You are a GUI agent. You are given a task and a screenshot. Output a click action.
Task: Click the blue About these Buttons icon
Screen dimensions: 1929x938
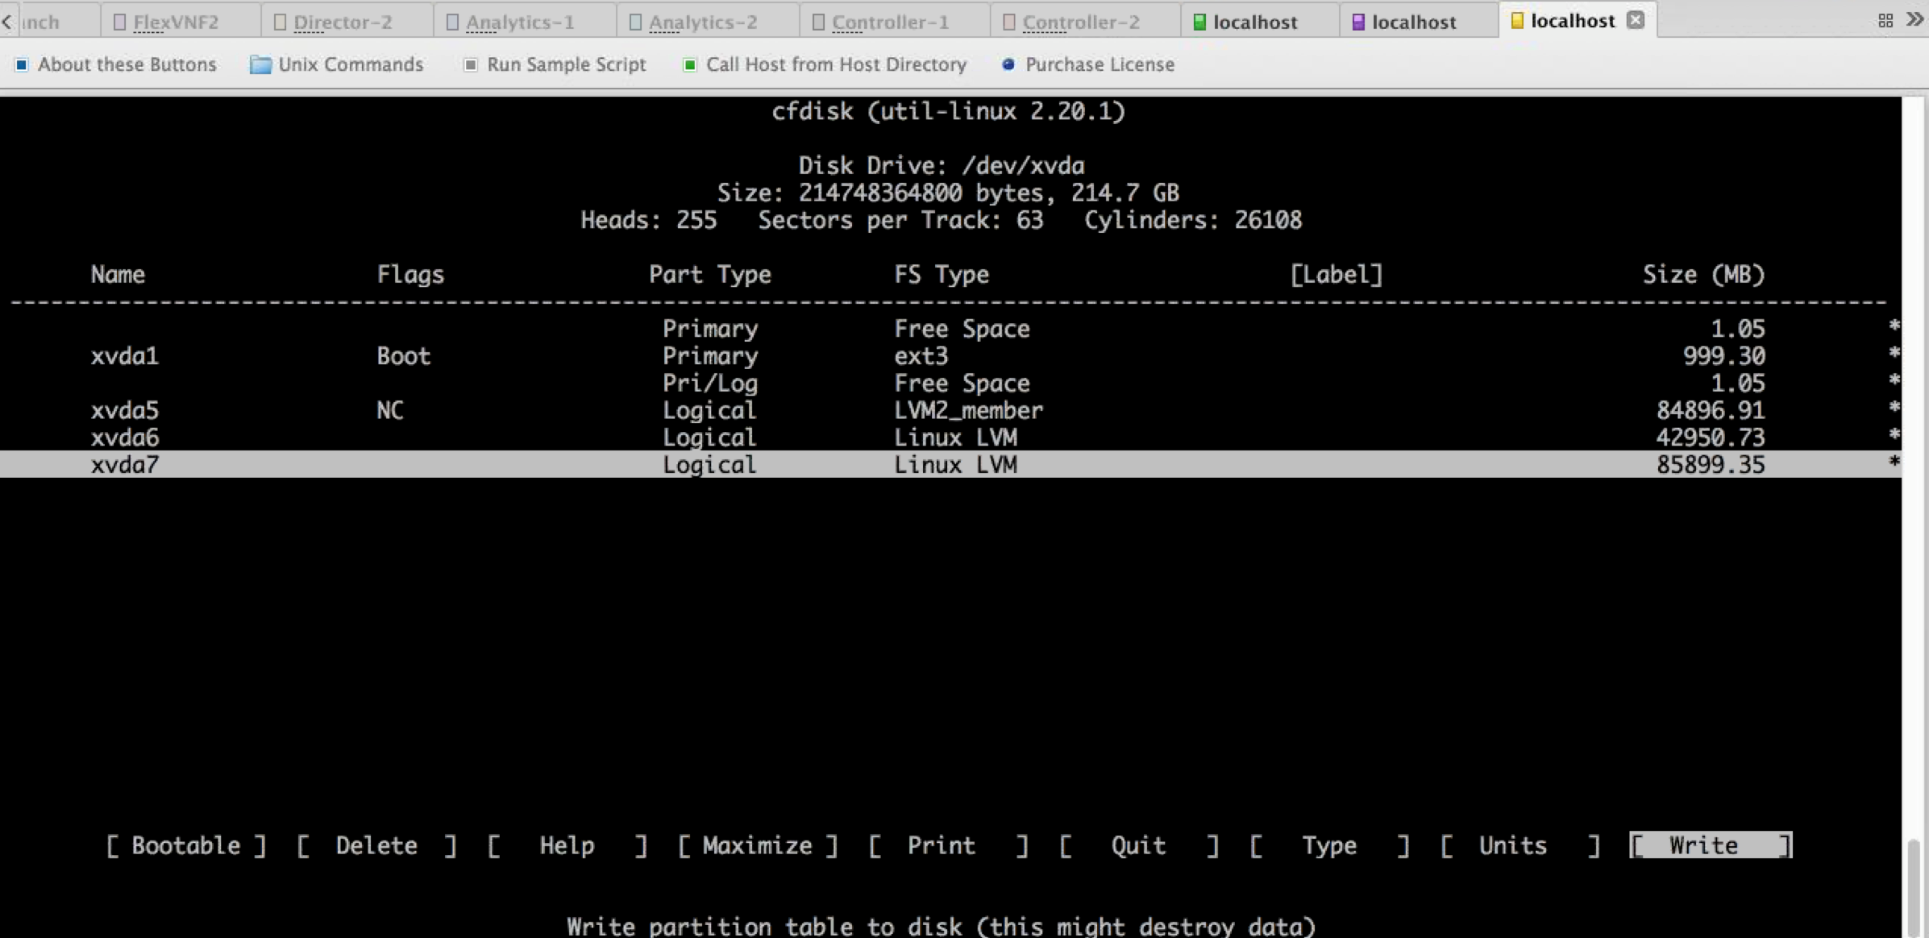22,64
